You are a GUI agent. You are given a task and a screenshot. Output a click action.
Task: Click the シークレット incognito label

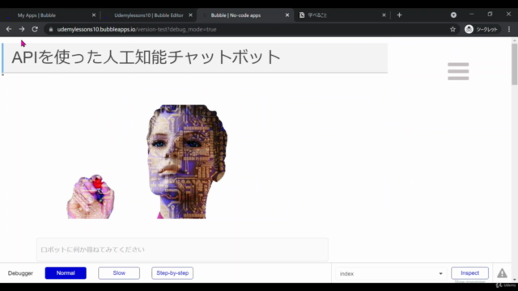coord(486,29)
